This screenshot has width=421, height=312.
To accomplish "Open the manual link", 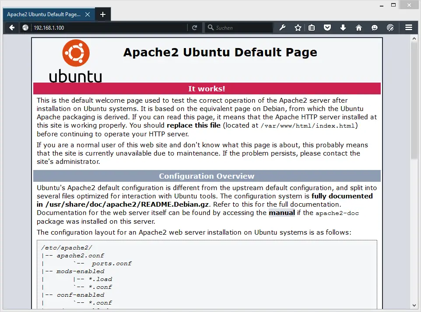I will (282, 212).
